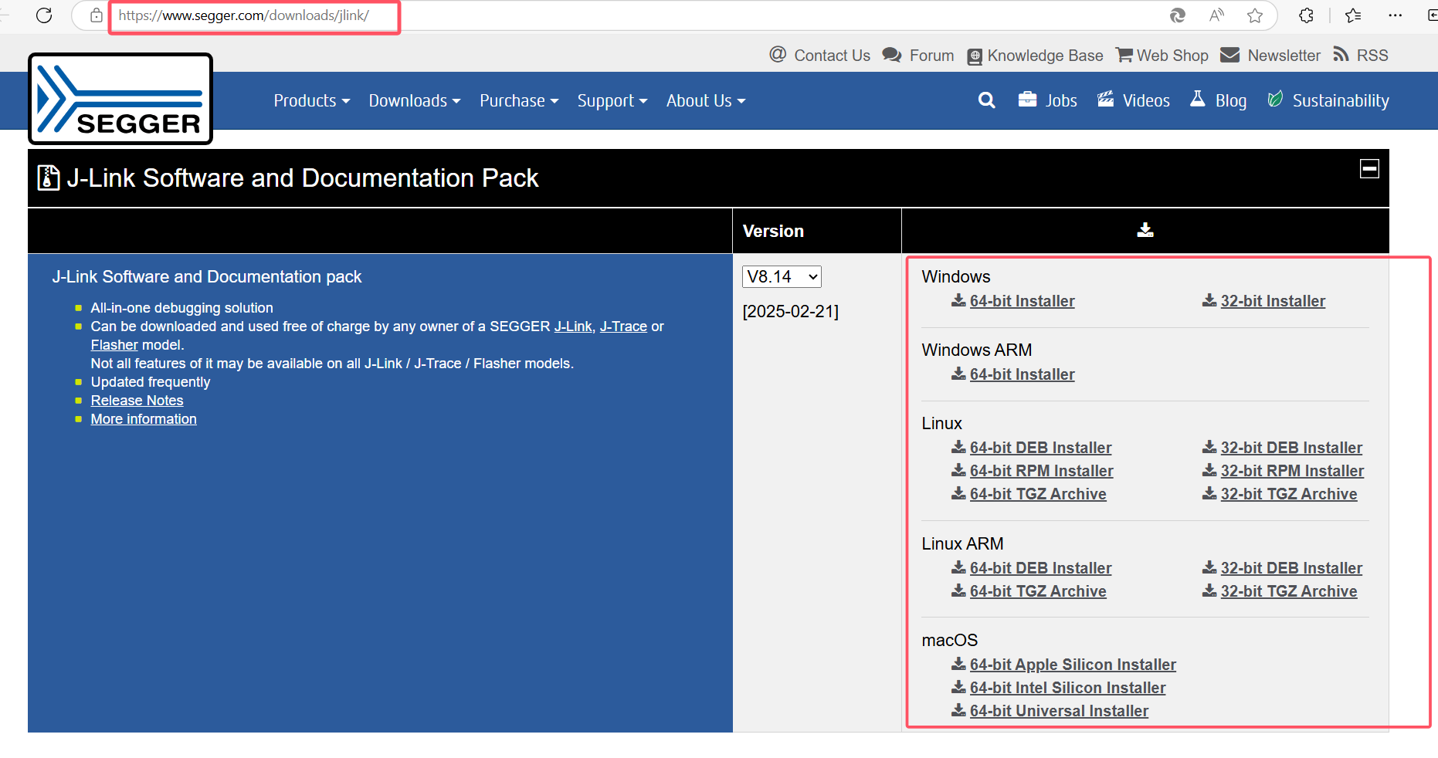Open the Knowledge Base link

1045,56
